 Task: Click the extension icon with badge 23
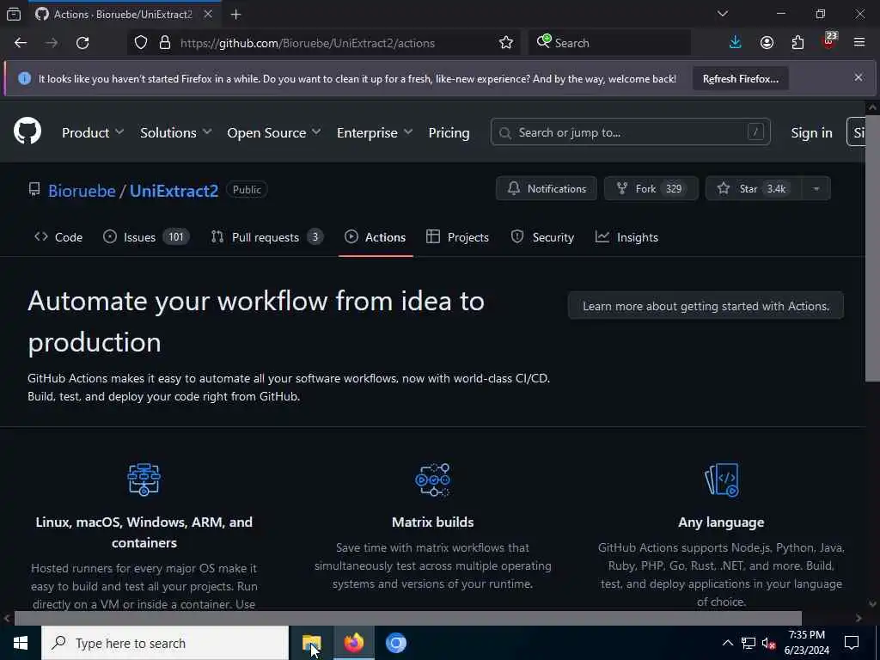(829, 41)
